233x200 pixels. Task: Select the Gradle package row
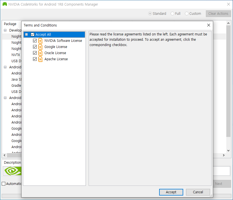click(x=16, y=85)
